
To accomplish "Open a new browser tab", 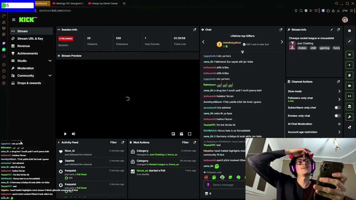I will point(124,3).
